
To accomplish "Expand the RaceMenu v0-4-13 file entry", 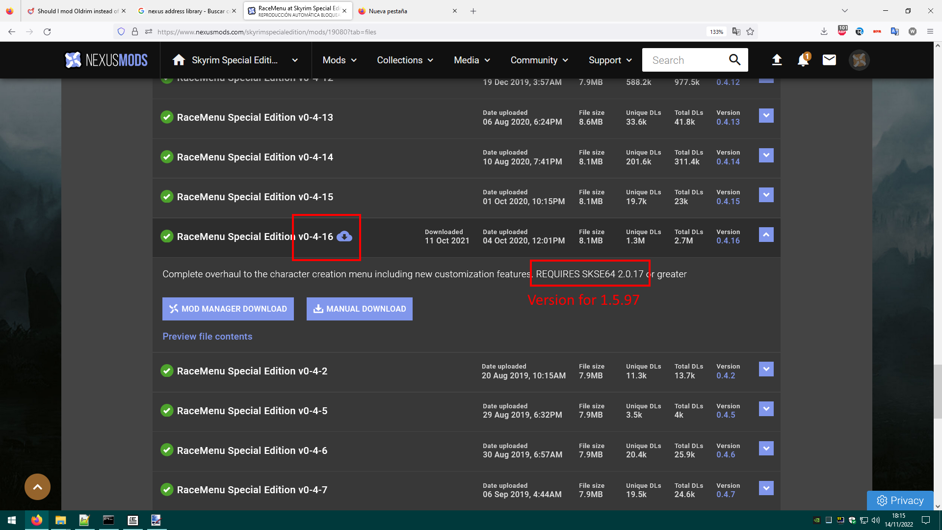I will [766, 116].
